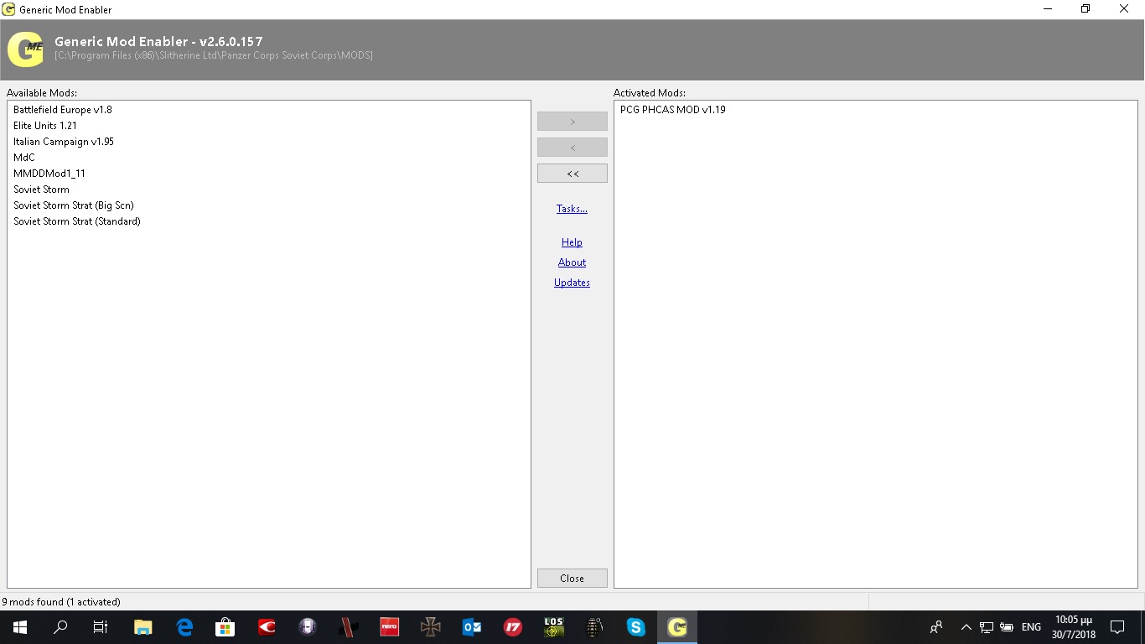This screenshot has height=644, width=1145.
Task: Open the LOS taskbar icon
Action: click(x=554, y=627)
